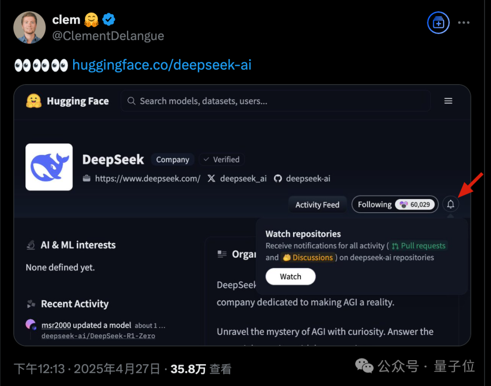Click the DeepSeek whale logo

point(49,167)
